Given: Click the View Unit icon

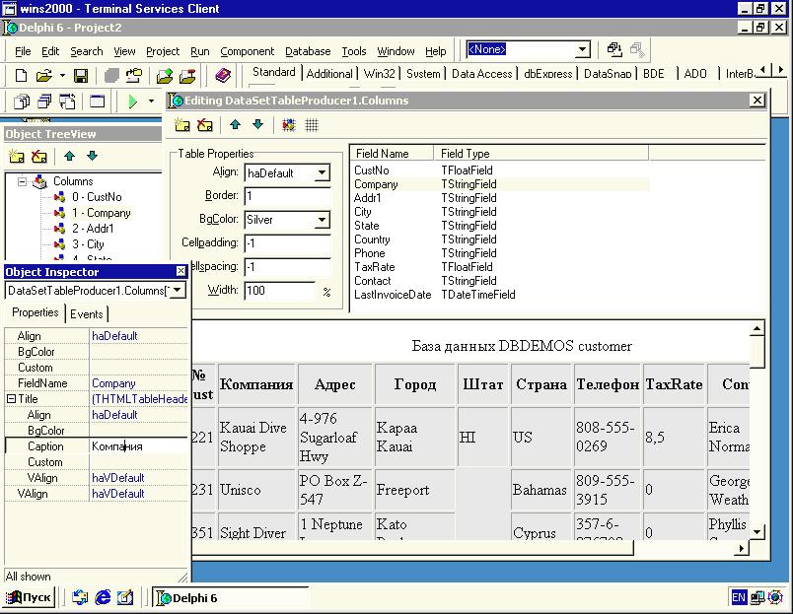Looking at the screenshot, I should tap(22, 102).
